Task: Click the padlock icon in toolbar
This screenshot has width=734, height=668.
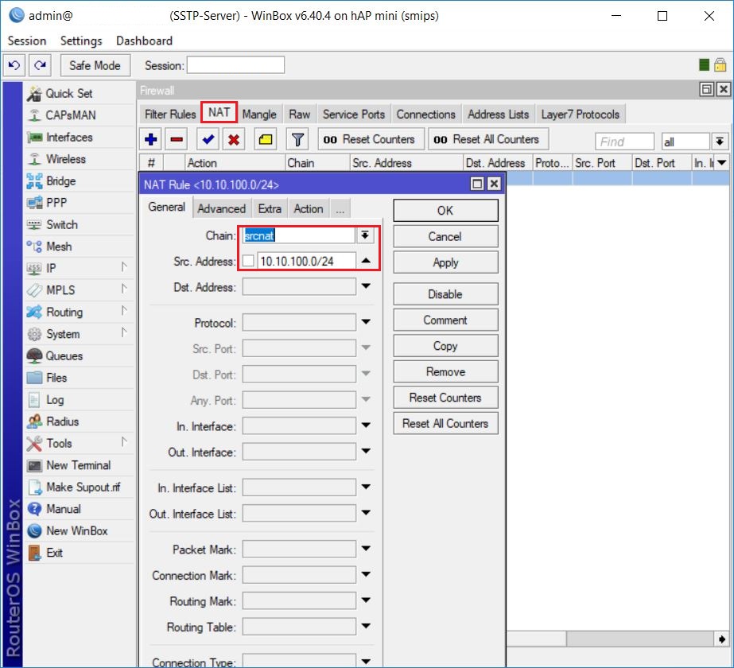Action: tap(720, 64)
